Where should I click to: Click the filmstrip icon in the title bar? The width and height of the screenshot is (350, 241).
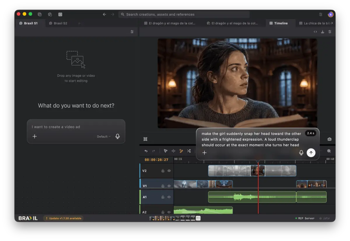click(x=60, y=14)
